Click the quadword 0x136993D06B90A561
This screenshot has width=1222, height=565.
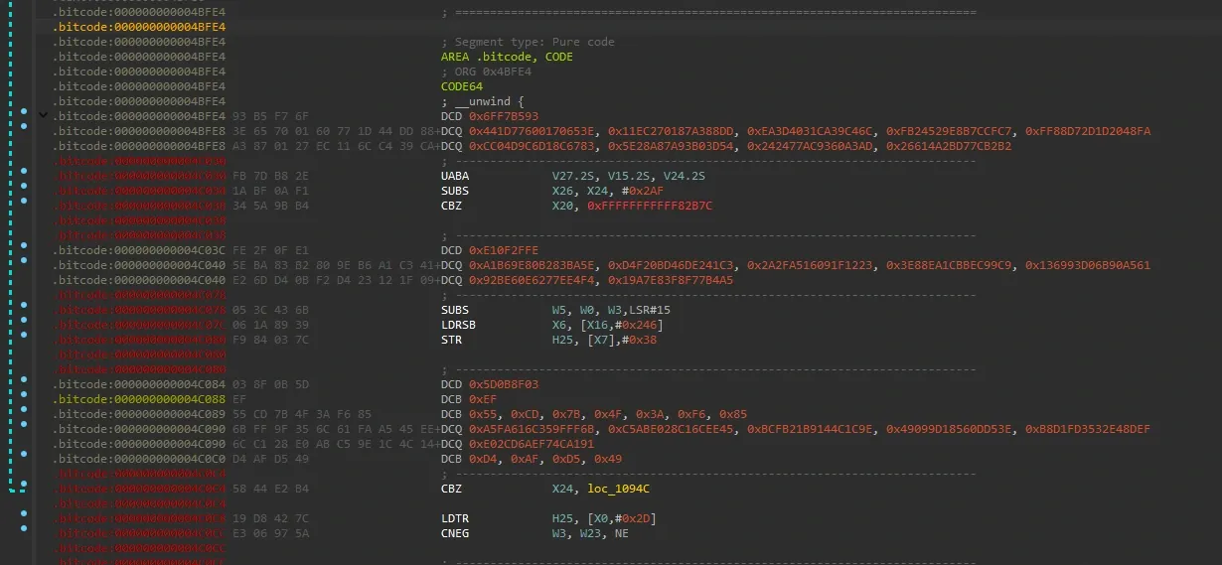1088,265
